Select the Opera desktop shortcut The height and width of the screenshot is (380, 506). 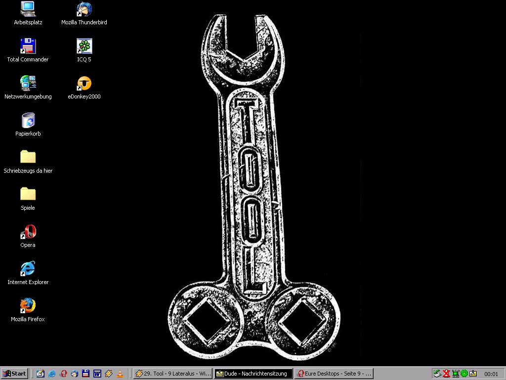click(x=28, y=236)
